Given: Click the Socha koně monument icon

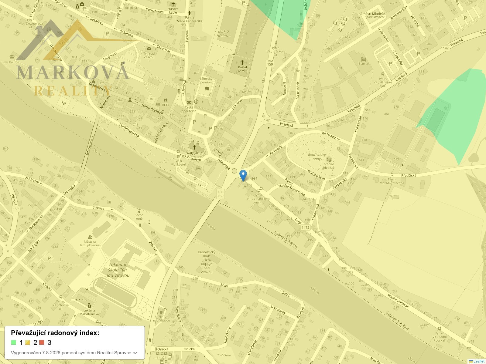Looking at the screenshot, I should [139, 210].
